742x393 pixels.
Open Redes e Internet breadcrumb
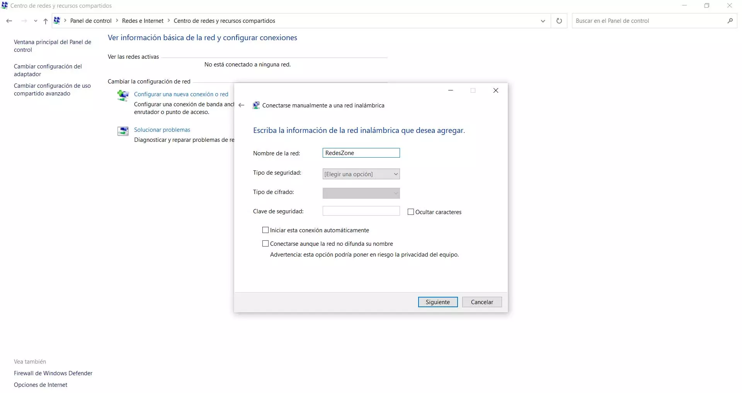[143, 21]
